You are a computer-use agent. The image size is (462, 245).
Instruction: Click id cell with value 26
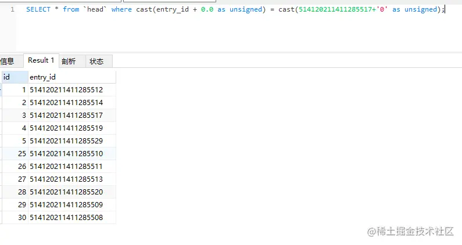[15, 167]
